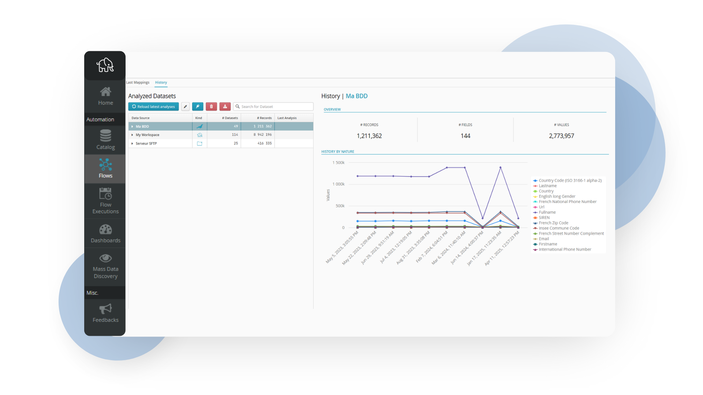Image resolution: width=703 pixels, height=395 pixels.
Task: Click the 416 335 records cell
Action: pos(258,143)
